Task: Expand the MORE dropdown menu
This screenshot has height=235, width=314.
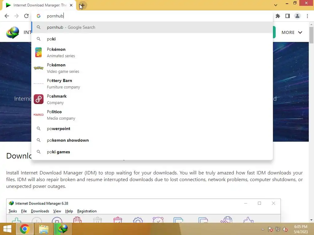Action: (x=292, y=32)
